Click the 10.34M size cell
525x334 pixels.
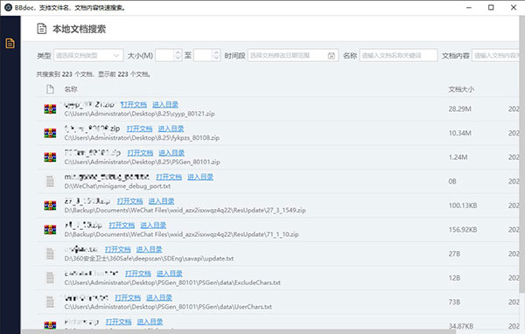(x=459, y=133)
